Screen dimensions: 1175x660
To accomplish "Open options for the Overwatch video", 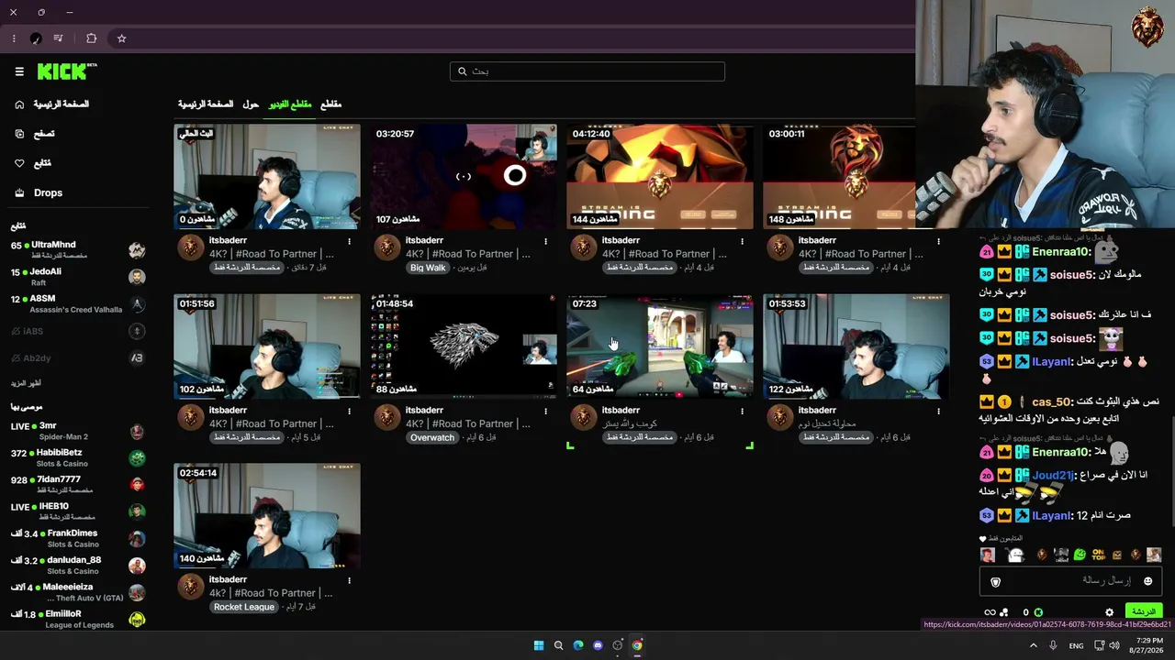I will [x=545, y=412].
